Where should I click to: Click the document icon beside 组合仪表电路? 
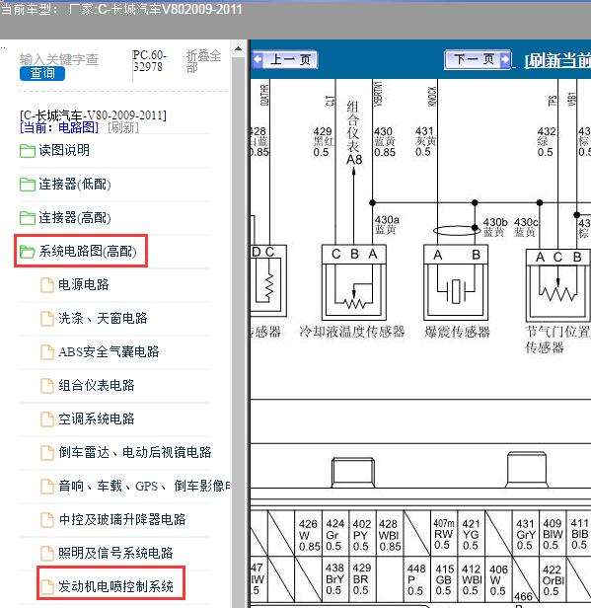pyautogui.click(x=47, y=386)
